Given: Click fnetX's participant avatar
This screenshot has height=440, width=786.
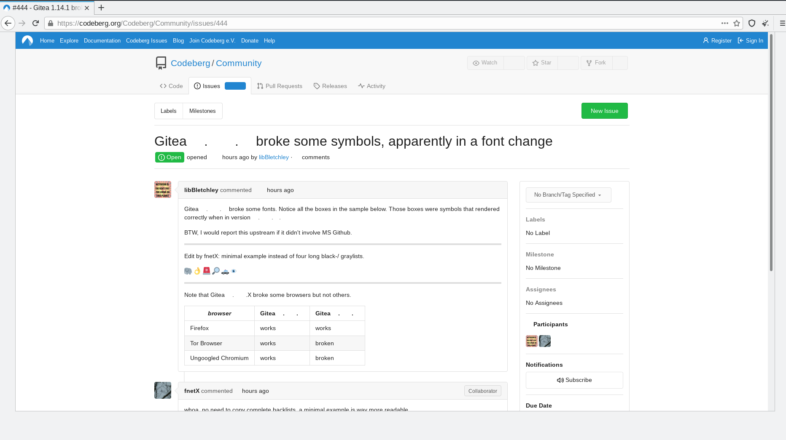Looking at the screenshot, I should pyautogui.click(x=545, y=341).
